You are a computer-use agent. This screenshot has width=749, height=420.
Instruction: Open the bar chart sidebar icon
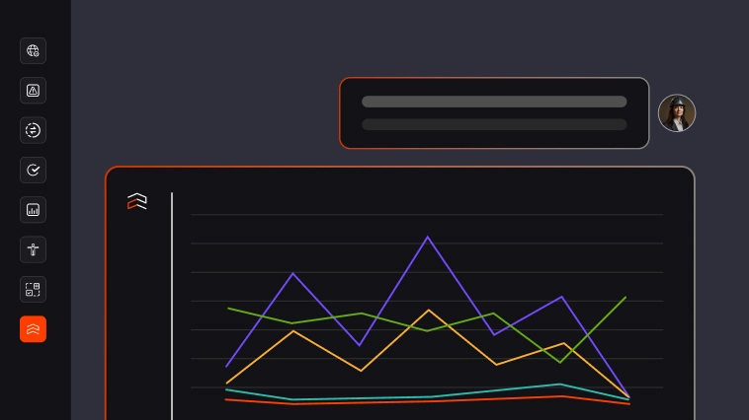33,210
